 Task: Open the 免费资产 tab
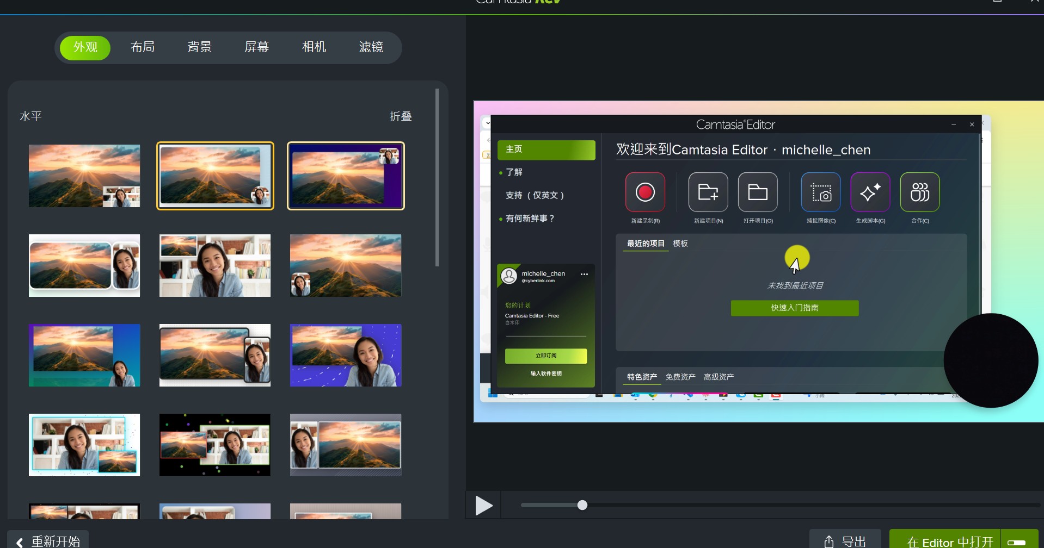pos(680,377)
